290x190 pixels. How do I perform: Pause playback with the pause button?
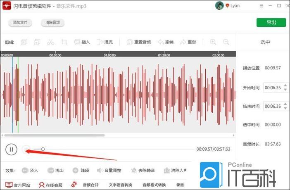click(x=11, y=149)
